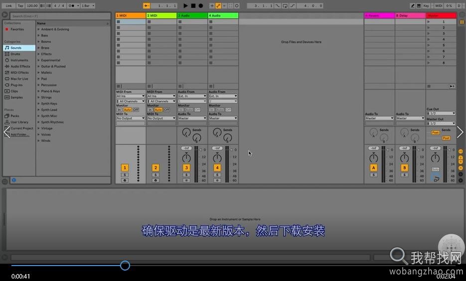466x281 pixels.
Task: Open Audio To dropdown on track 3
Action: 192,118
